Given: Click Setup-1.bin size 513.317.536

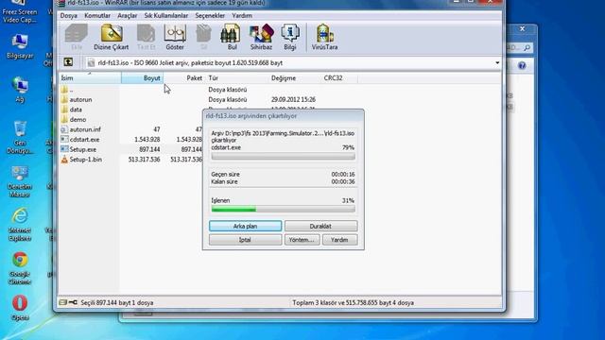Looking at the screenshot, I should [144, 160].
